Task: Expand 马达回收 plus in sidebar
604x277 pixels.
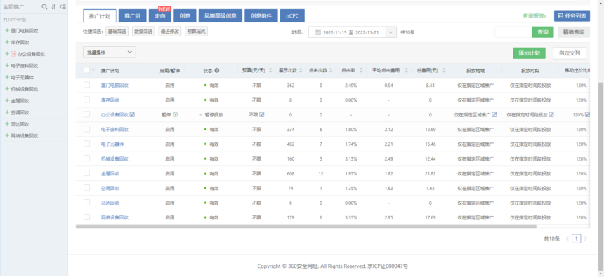Action: coord(7,124)
